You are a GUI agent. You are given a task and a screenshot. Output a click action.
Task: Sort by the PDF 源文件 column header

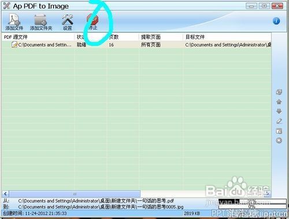pyautogui.click(x=38, y=37)
